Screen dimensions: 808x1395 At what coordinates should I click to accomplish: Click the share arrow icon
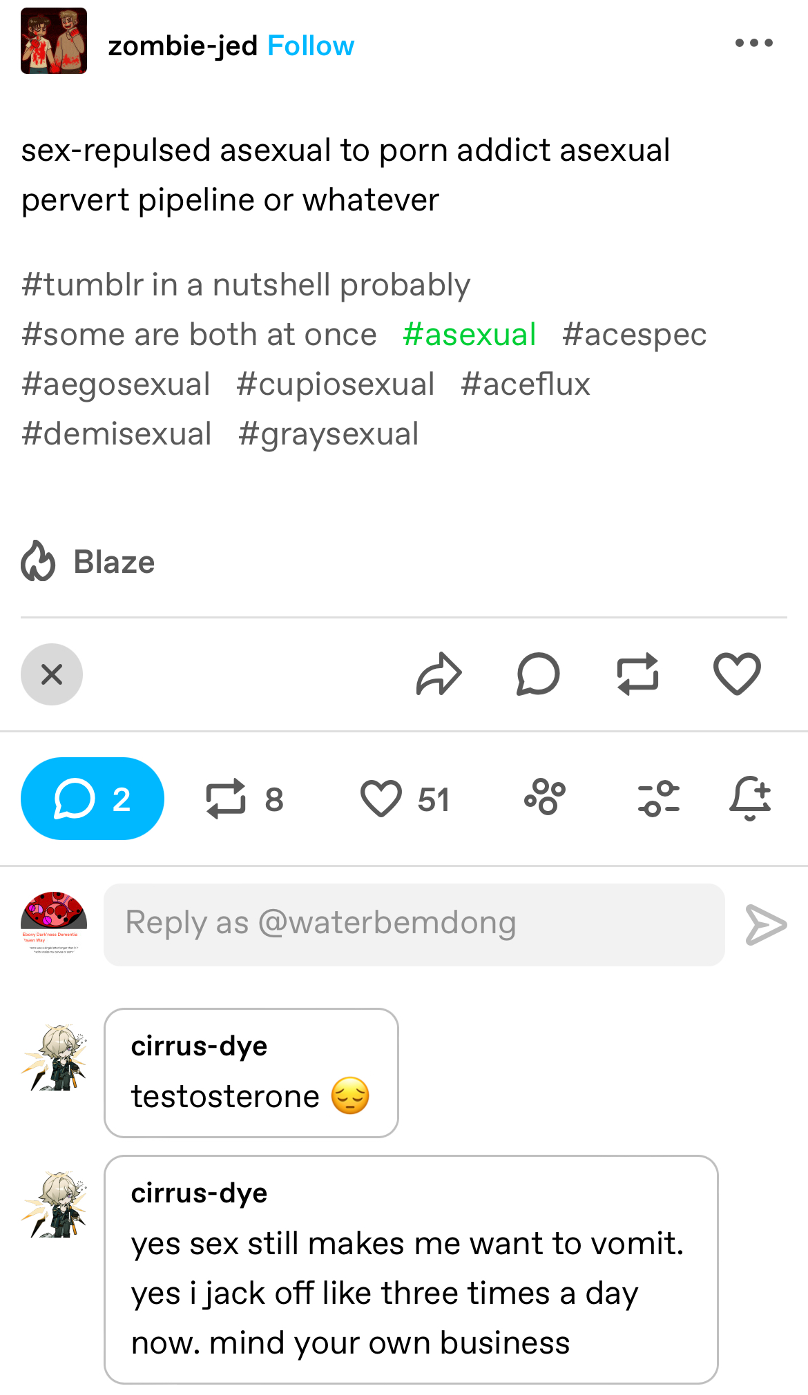coord(439,674)
